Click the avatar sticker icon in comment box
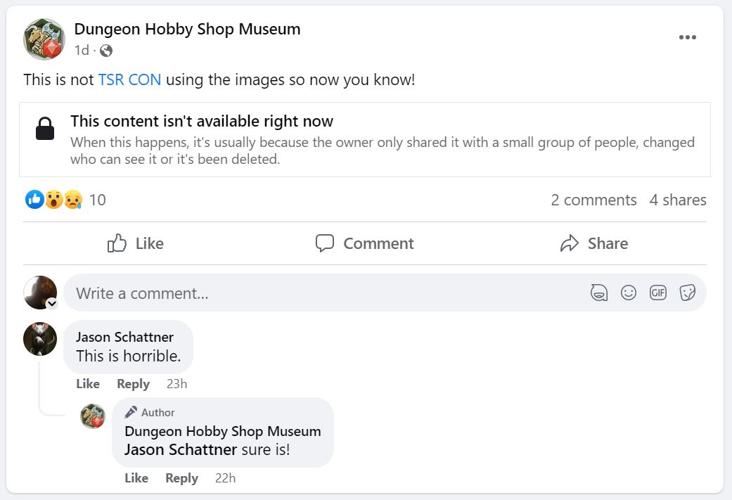The width and height of the screenshot is (732, 500). pos(598,293)
